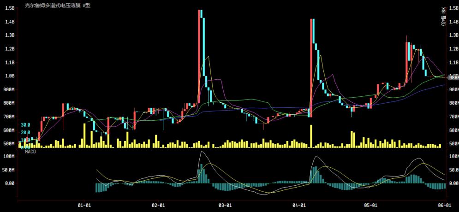Select the 03-01 date tick

[x=226, y=205]
